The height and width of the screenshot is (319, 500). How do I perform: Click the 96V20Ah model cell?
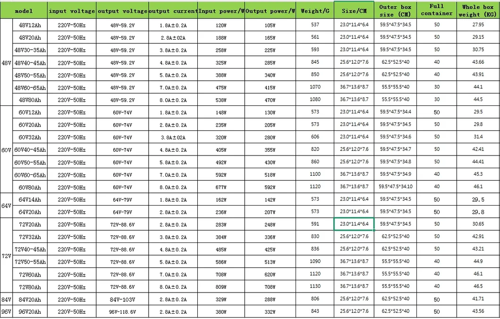(30, 312)
